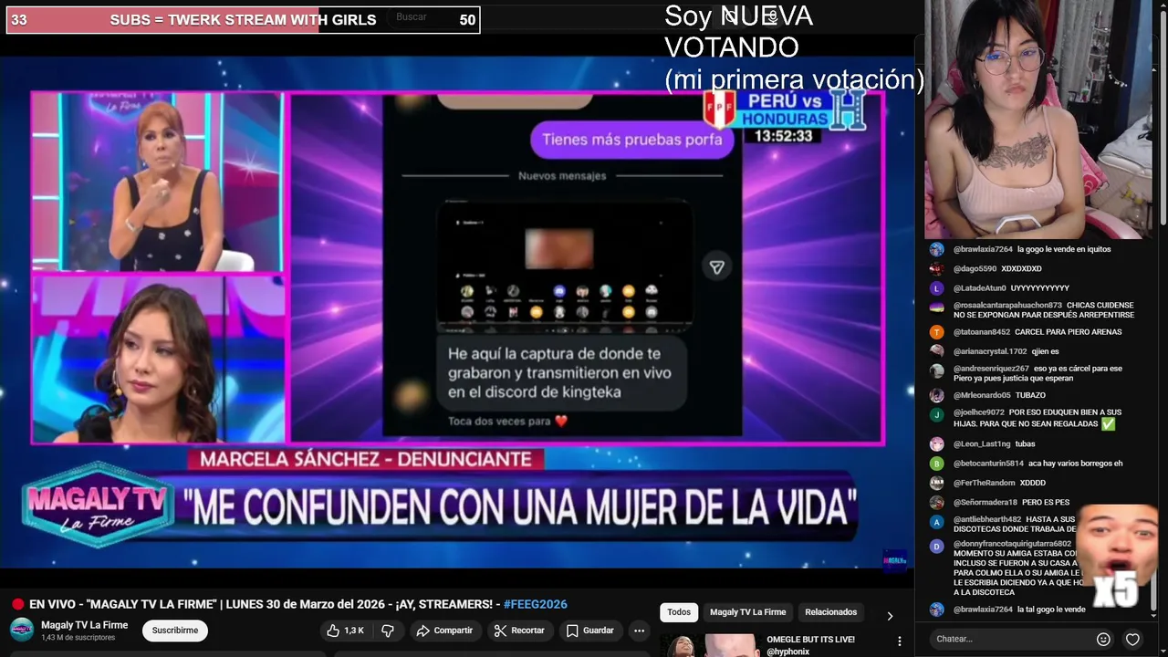1168x657 pixels.
Task: Save video with the Guardar bookmark button
Action: click(589, 631)
